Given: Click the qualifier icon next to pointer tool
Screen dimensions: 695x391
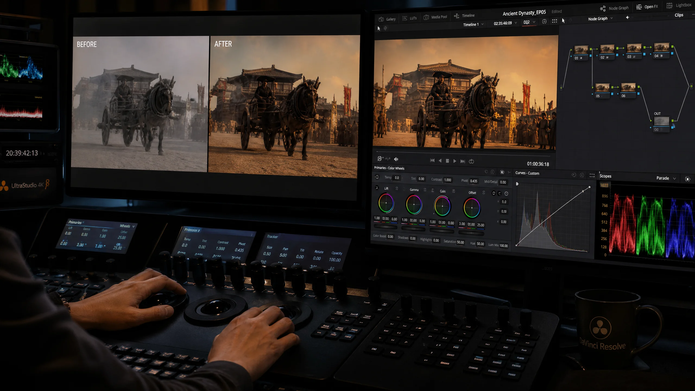Looking at the screenshot, I should click(x=385, y=28).
